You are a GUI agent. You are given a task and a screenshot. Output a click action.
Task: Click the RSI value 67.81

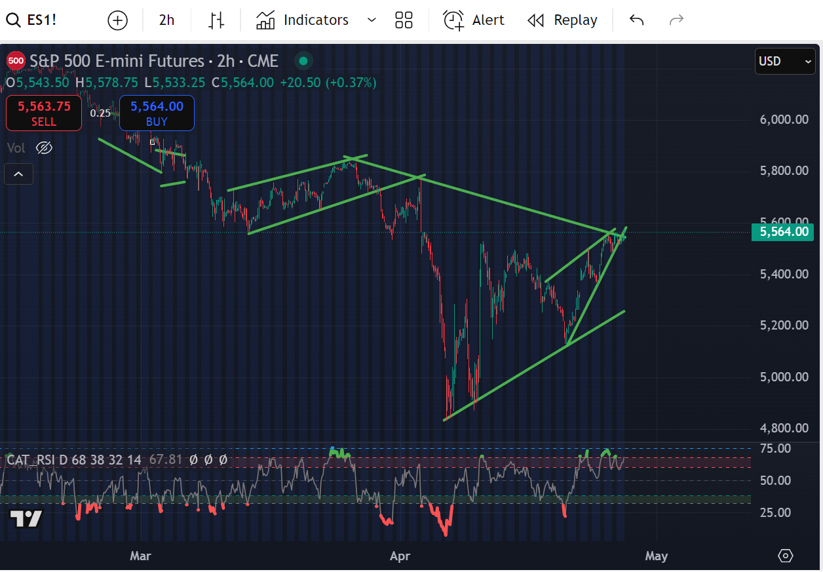pyautogui.click(x=165, y=460)
